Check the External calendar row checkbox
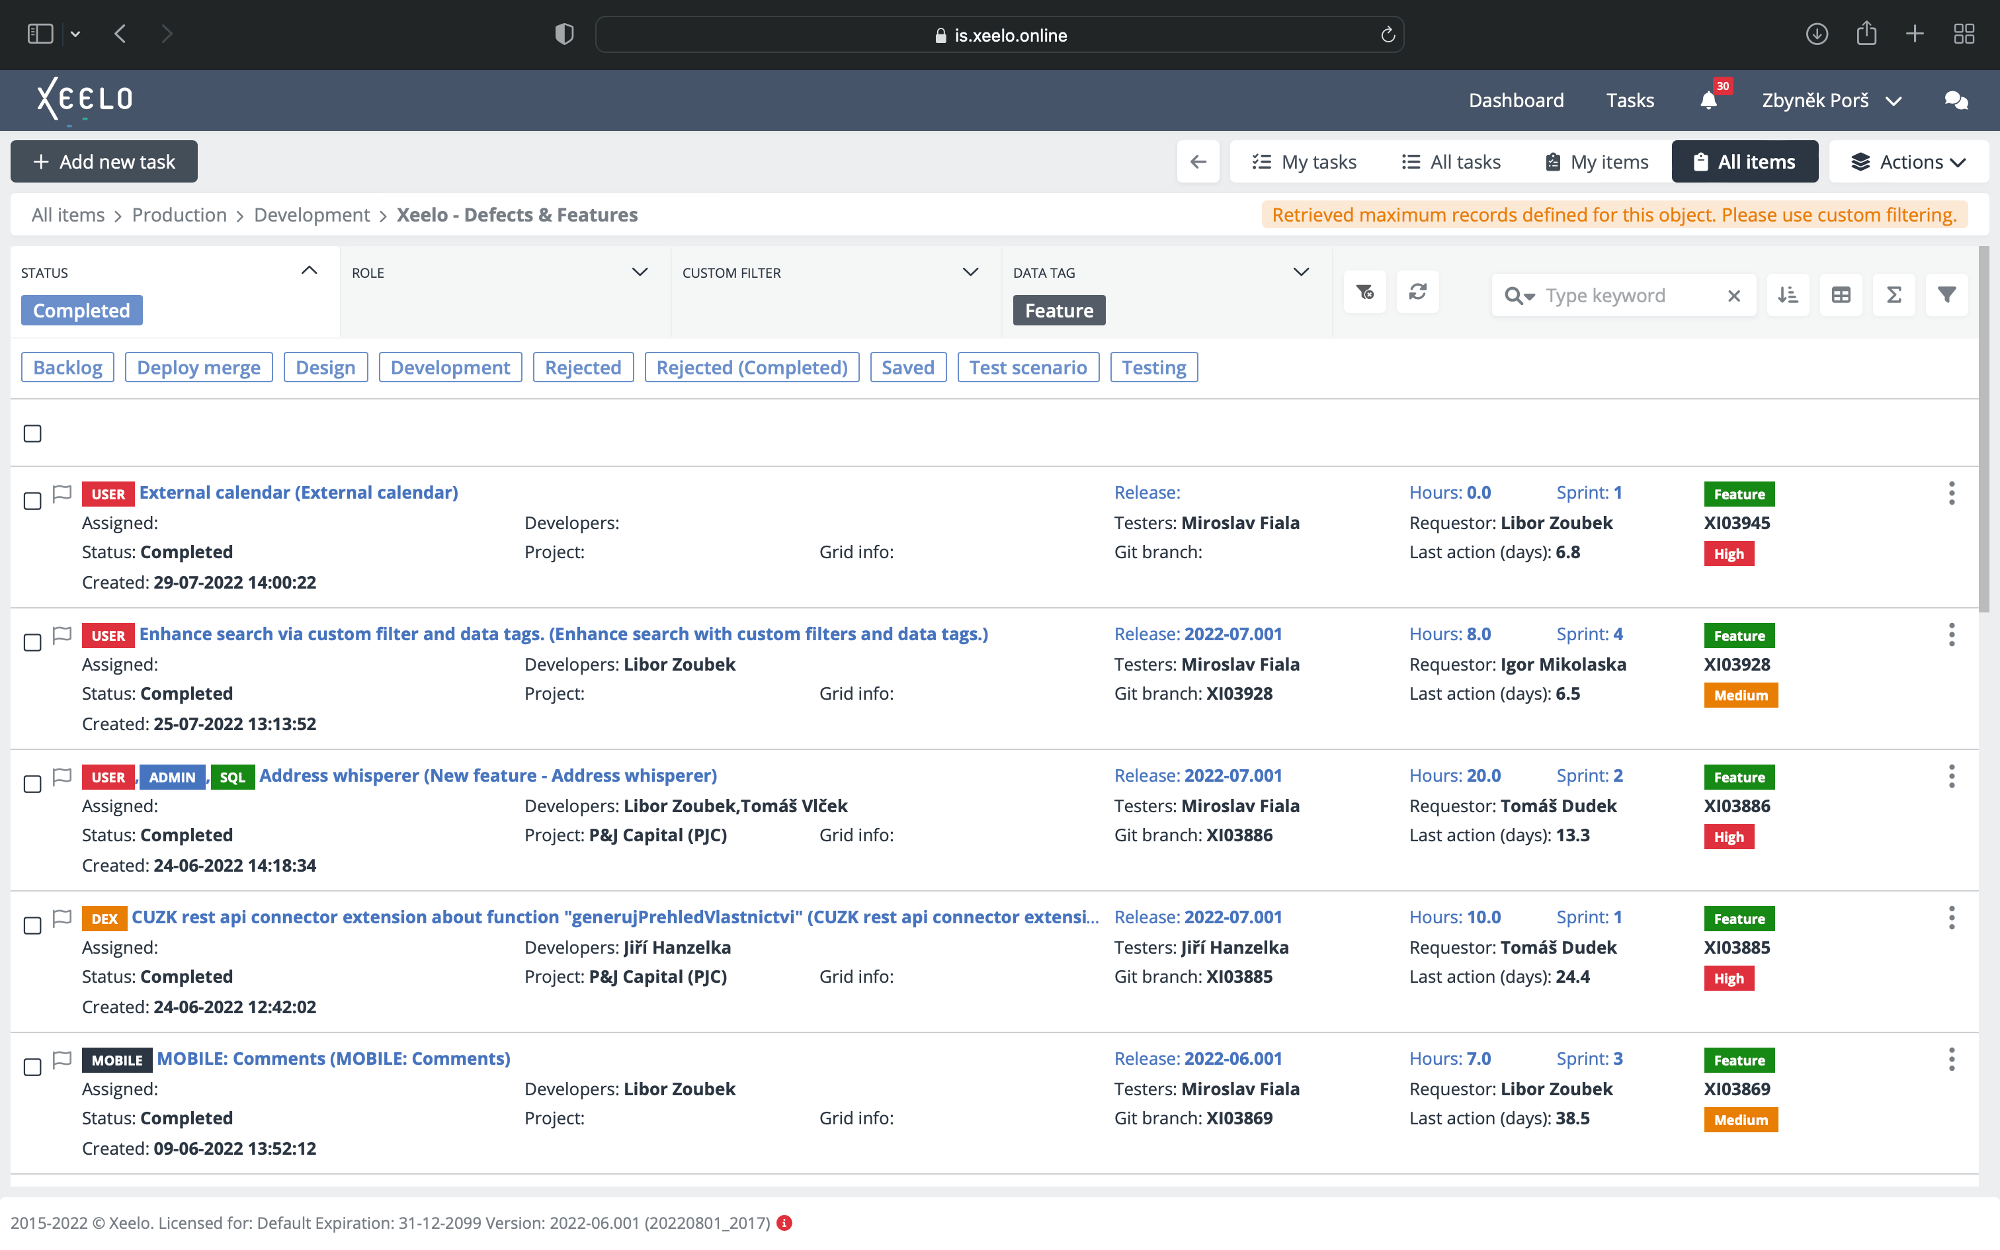Viewport: 2000px width, 1250px height. (32, 501)
